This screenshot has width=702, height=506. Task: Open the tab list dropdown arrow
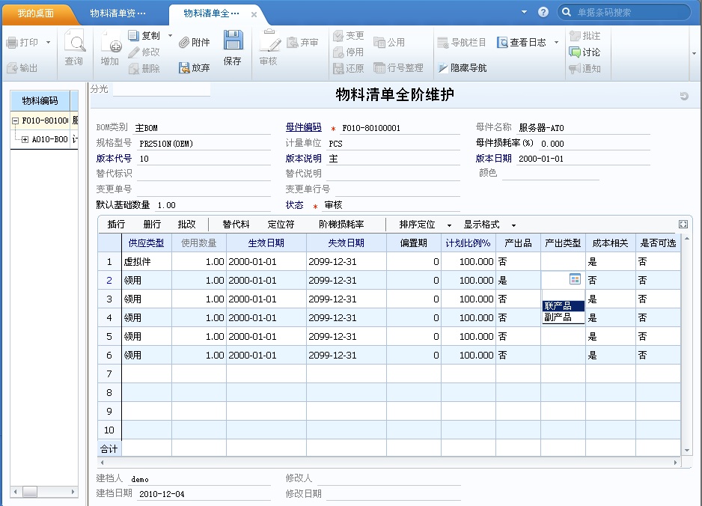[x=524, y=12]
